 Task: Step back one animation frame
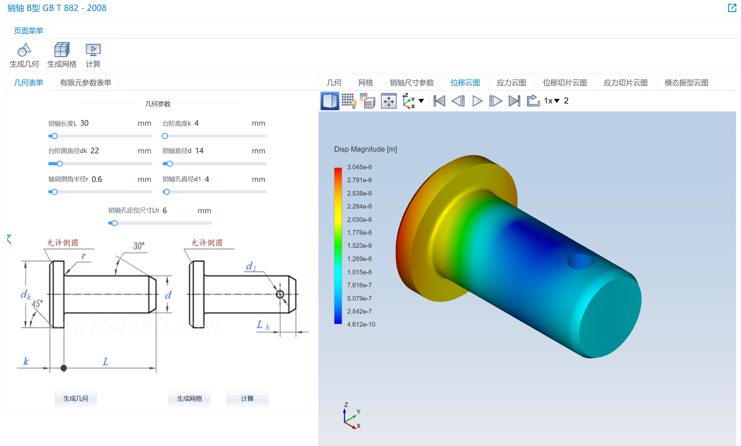coord(458,101)
